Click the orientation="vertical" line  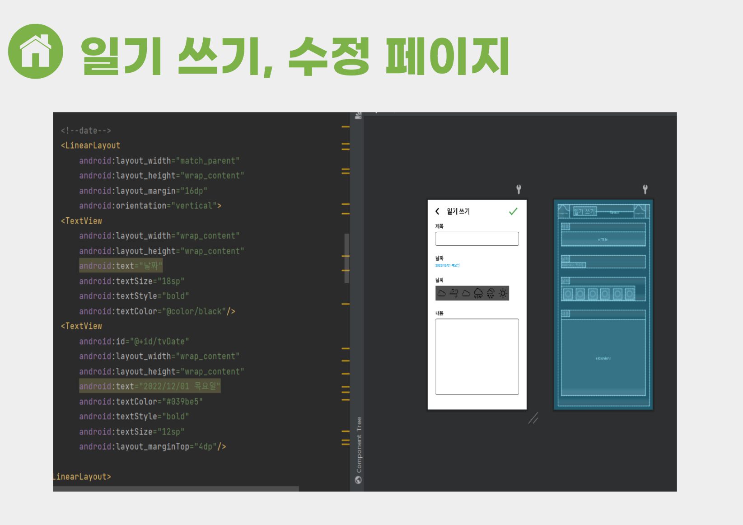pos(150,206)
